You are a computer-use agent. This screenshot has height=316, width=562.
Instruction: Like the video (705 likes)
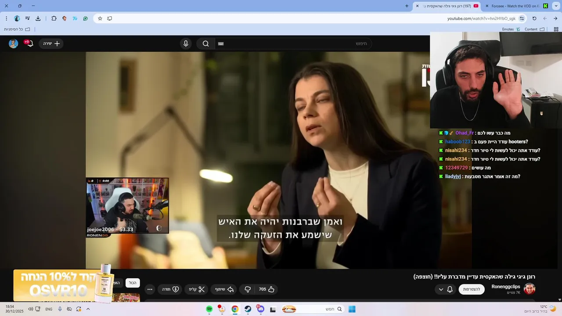(267, 289)
